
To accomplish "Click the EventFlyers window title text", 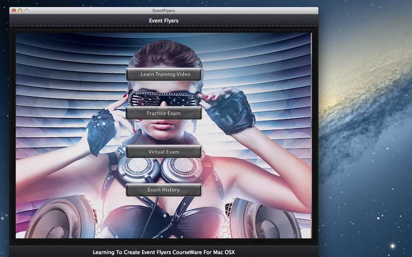I will [164, 11].
